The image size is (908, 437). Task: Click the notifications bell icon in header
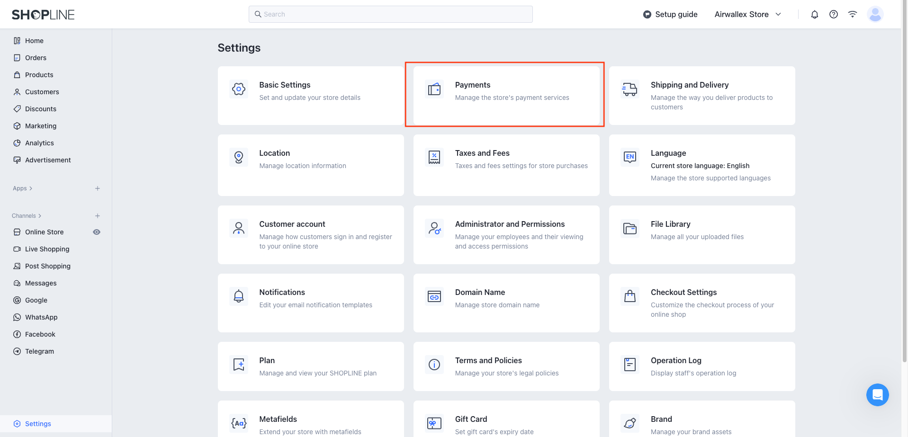pos(814,14)
